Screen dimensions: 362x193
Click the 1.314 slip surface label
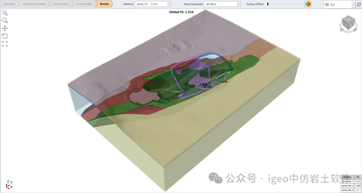[x=224, y=82]
